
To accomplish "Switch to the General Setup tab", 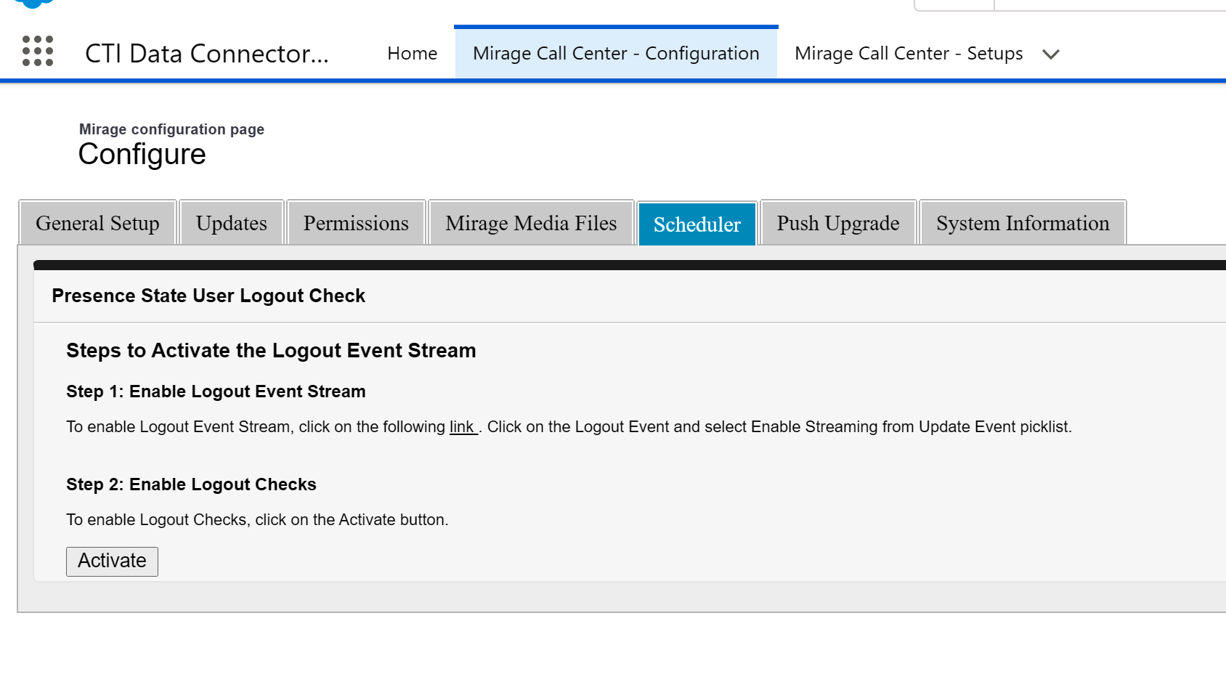I will click(97, 223).
